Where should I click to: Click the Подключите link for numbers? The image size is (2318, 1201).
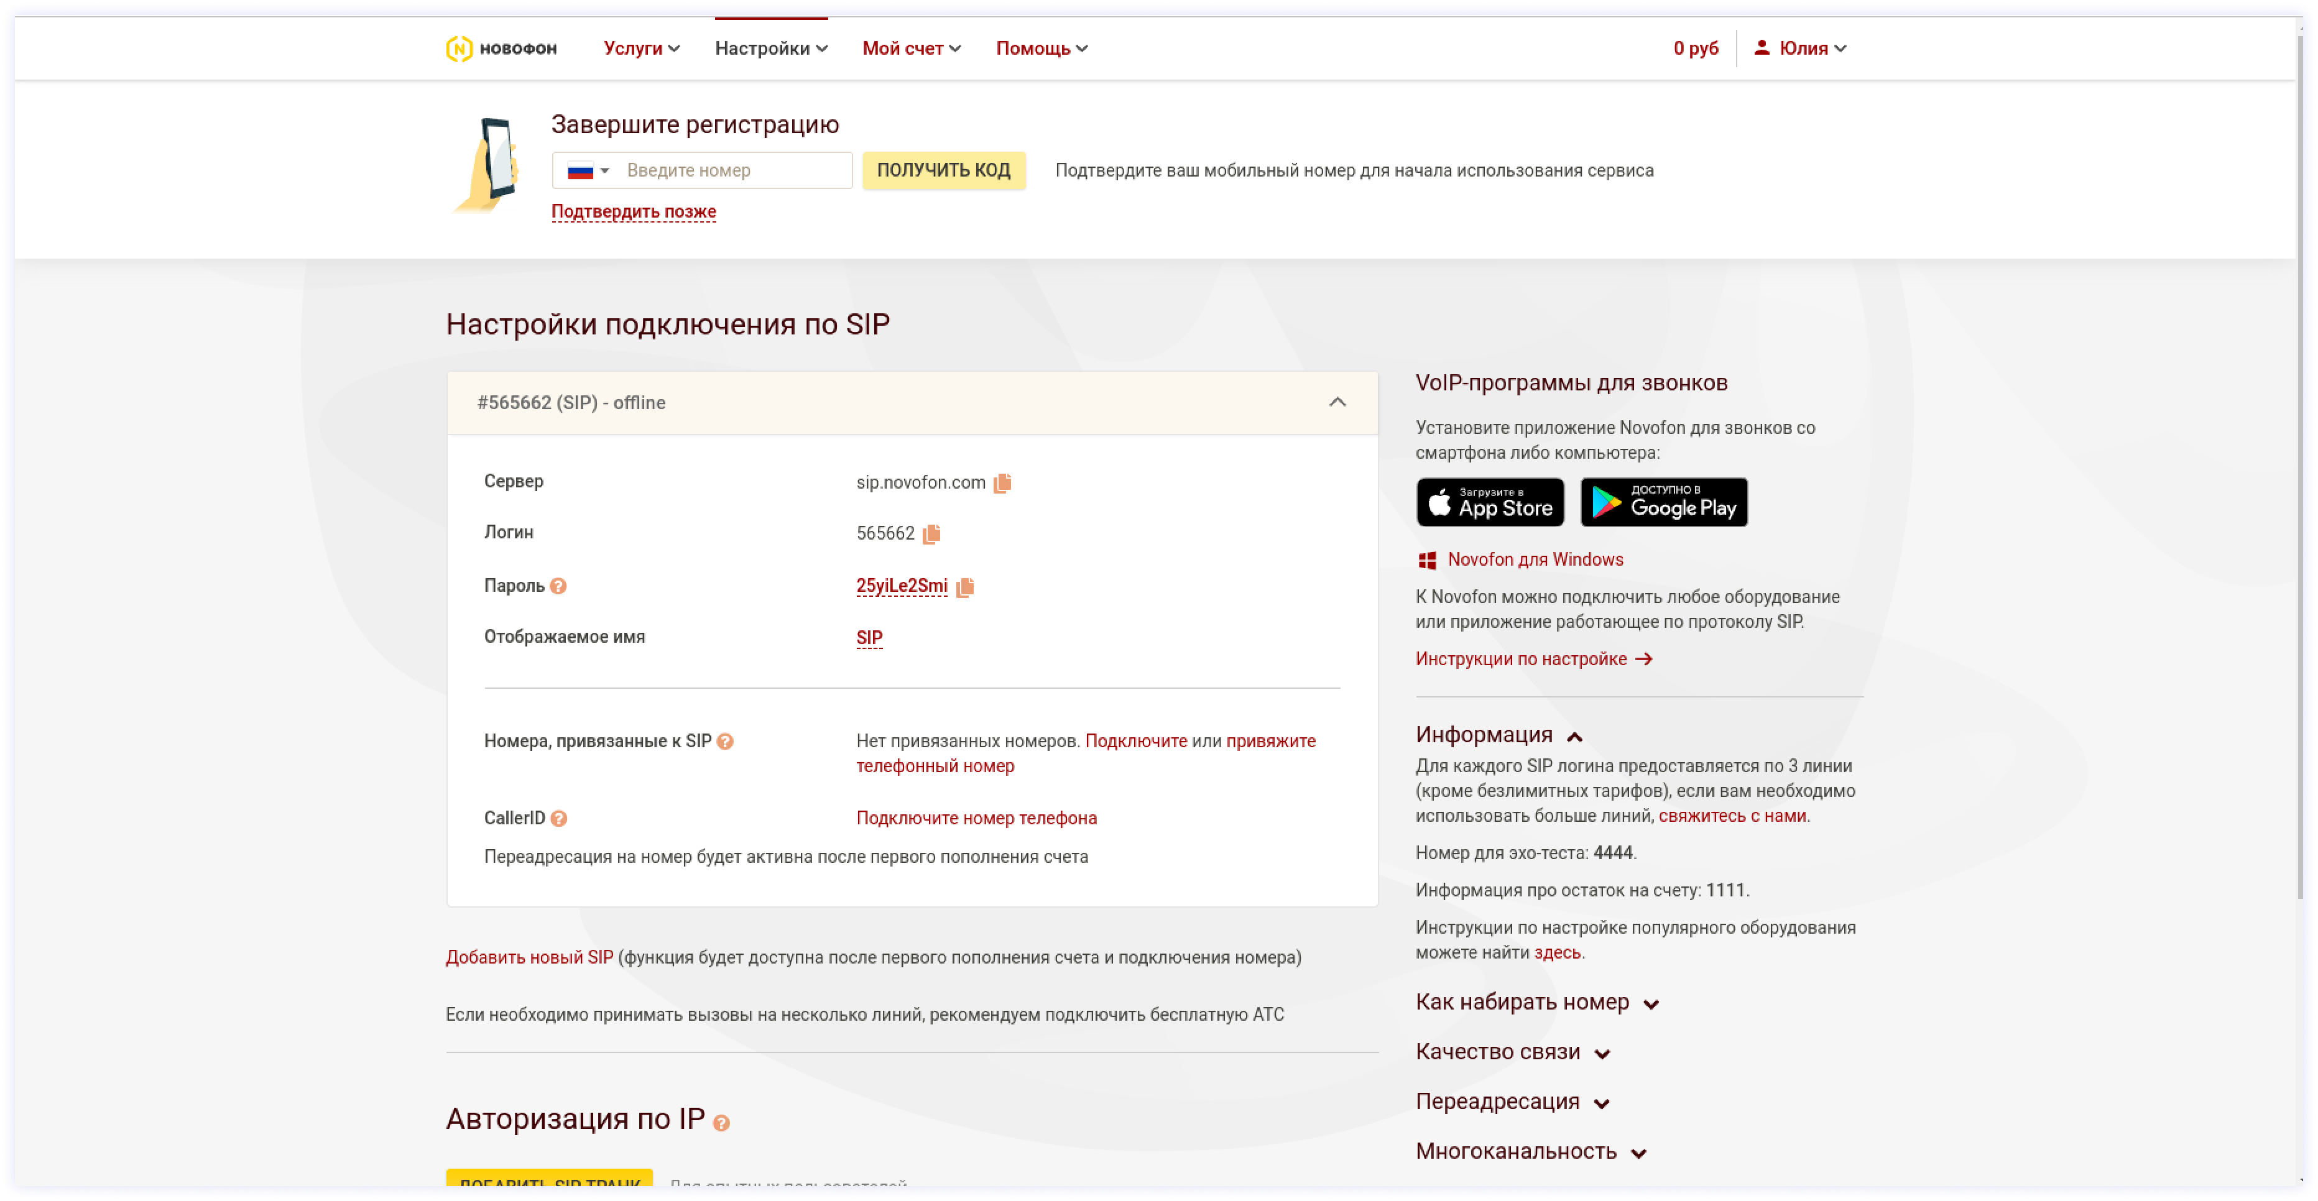[1135, 741]
